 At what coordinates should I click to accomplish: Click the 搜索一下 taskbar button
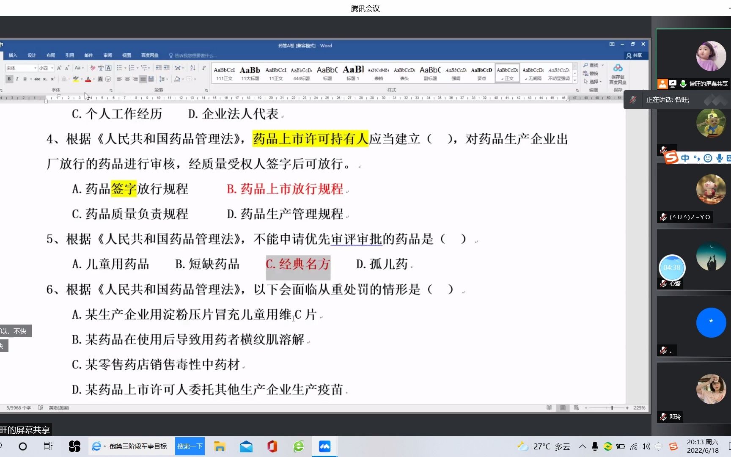[190, 446]
